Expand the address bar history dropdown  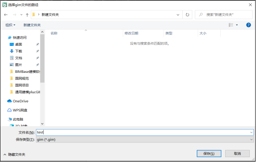tap(178, 15)
